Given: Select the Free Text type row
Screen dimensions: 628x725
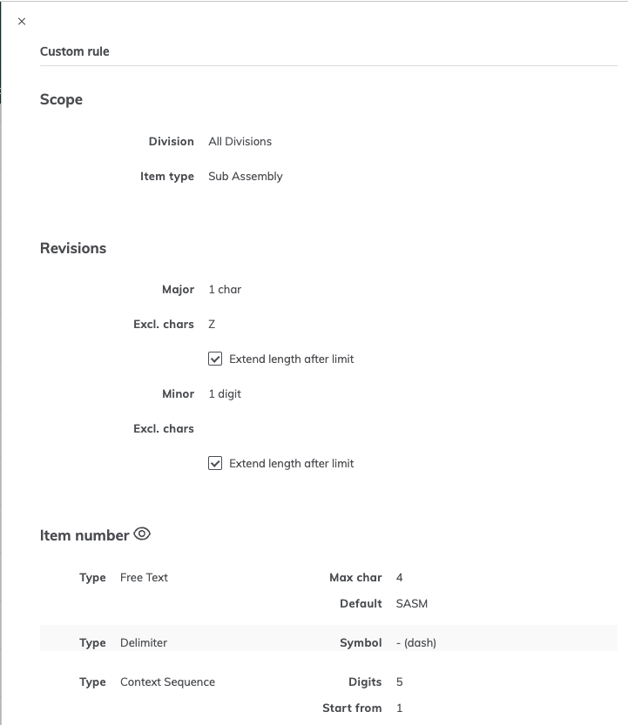Looking at the screenshot, I should [x=144, y=577].
